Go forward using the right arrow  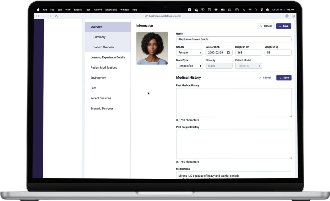click(50, 16)
